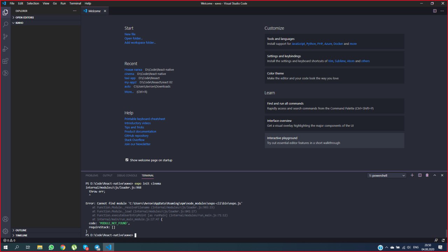The height and width of the screenshot is (252, 448).
Task: Open the Windows Action Center
Action: coord(440,247)
